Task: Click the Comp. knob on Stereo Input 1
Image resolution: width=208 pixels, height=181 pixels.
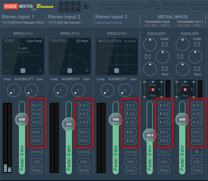Action: tap(14, 90)
